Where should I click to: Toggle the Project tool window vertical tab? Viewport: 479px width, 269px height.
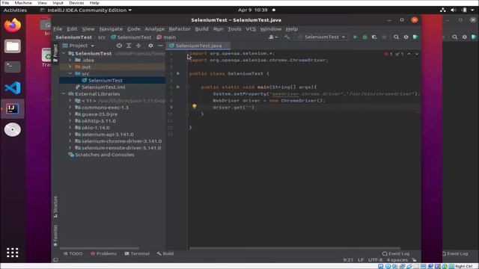[55, 53]
